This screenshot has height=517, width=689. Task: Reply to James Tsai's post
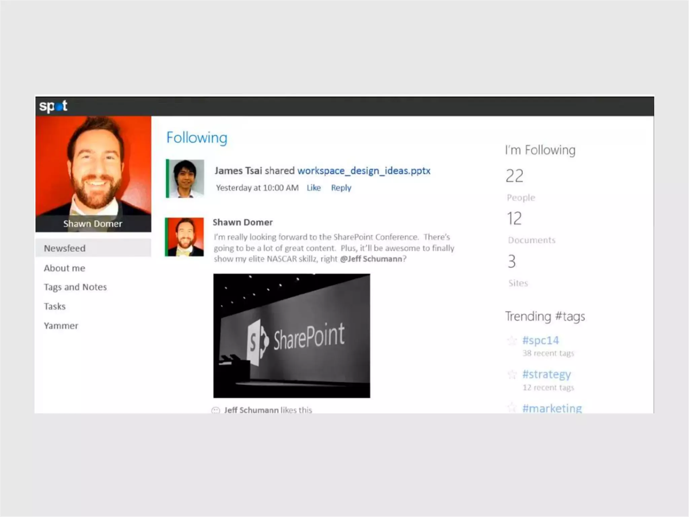point(341,188)
